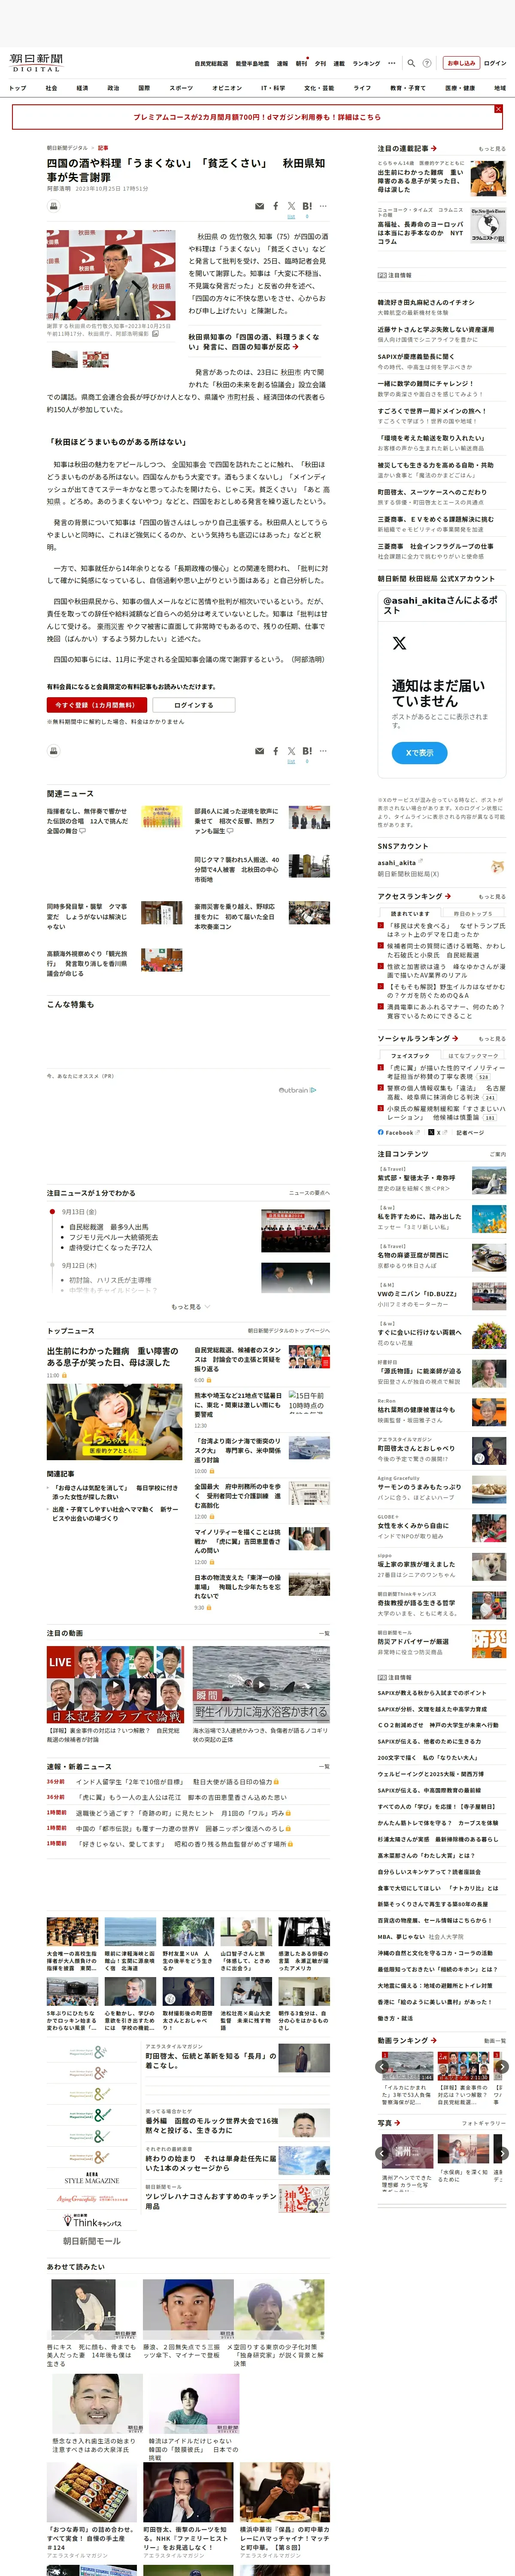Click the Facebook icon at article bottom

(276, 750)
